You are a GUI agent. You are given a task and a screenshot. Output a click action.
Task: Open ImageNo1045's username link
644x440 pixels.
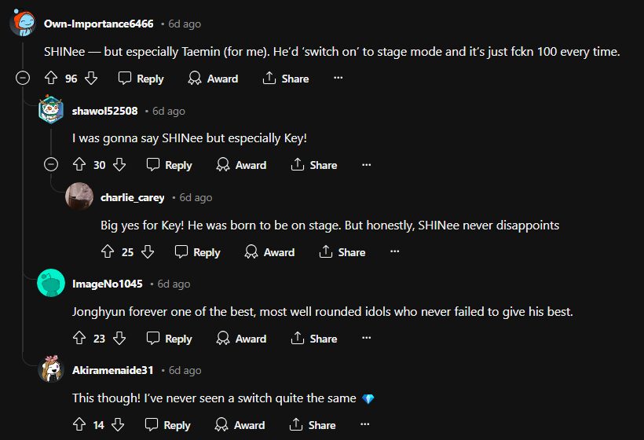pos(107,284)
